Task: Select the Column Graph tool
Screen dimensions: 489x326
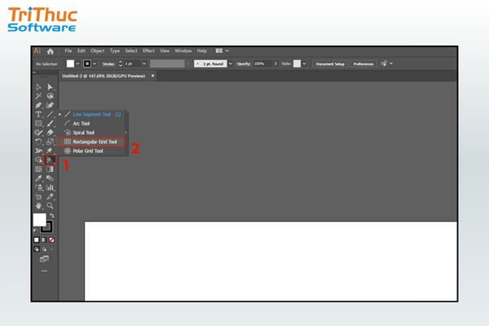Action: coord(50,187)
